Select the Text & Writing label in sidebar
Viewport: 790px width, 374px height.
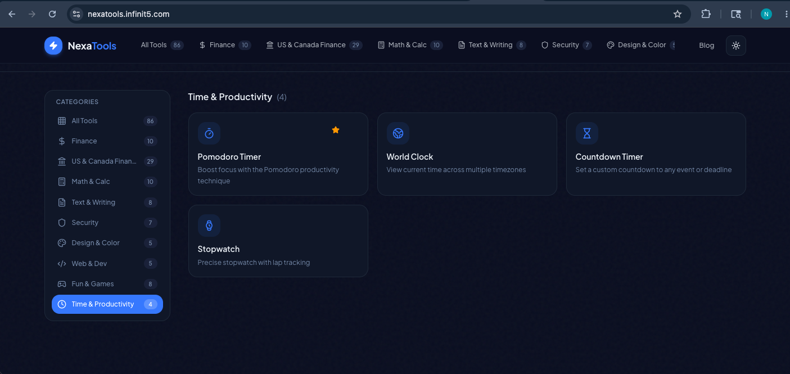click(93, 202)
